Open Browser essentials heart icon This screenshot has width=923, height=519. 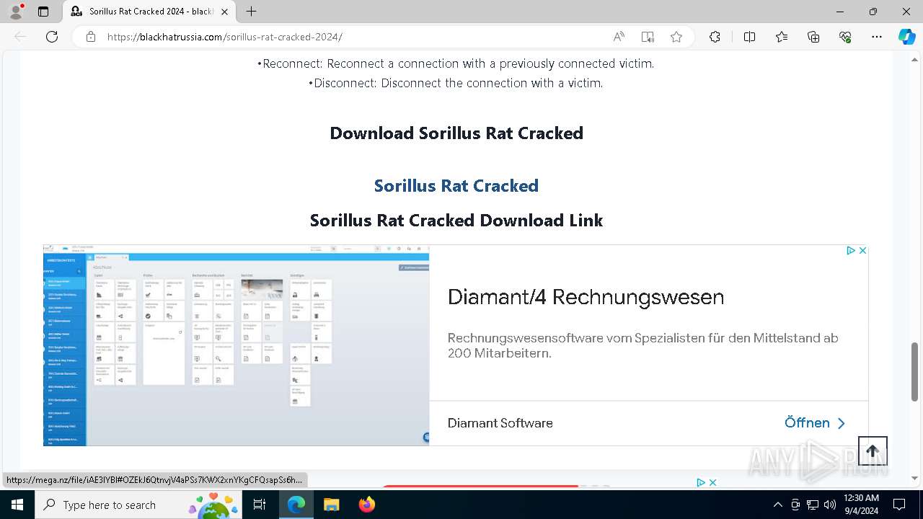click(845, 37)
